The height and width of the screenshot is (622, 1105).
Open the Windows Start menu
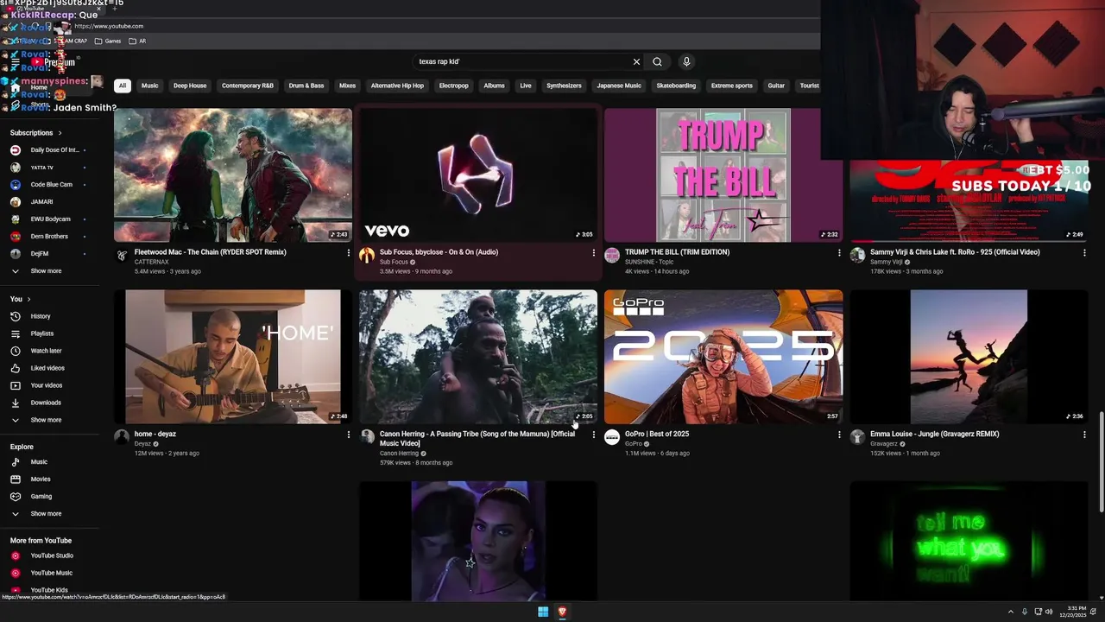(543, 612)
